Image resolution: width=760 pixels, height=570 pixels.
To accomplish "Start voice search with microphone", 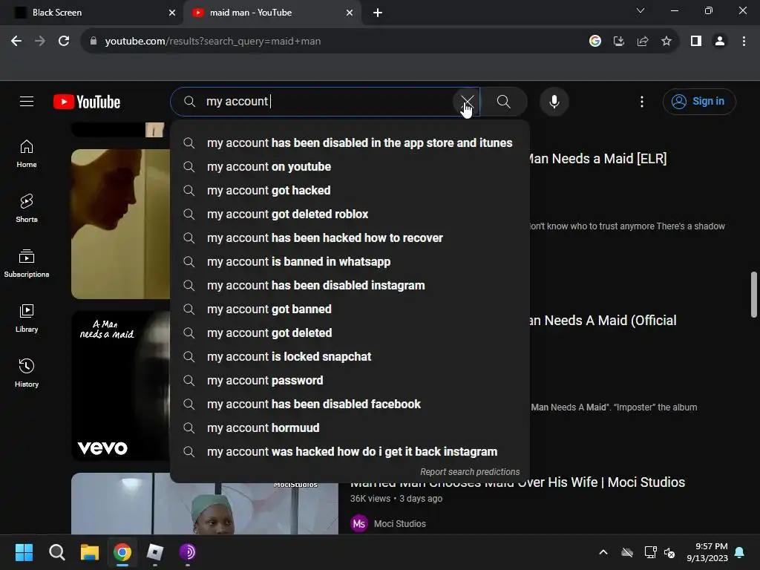I will tap(554, 102).
